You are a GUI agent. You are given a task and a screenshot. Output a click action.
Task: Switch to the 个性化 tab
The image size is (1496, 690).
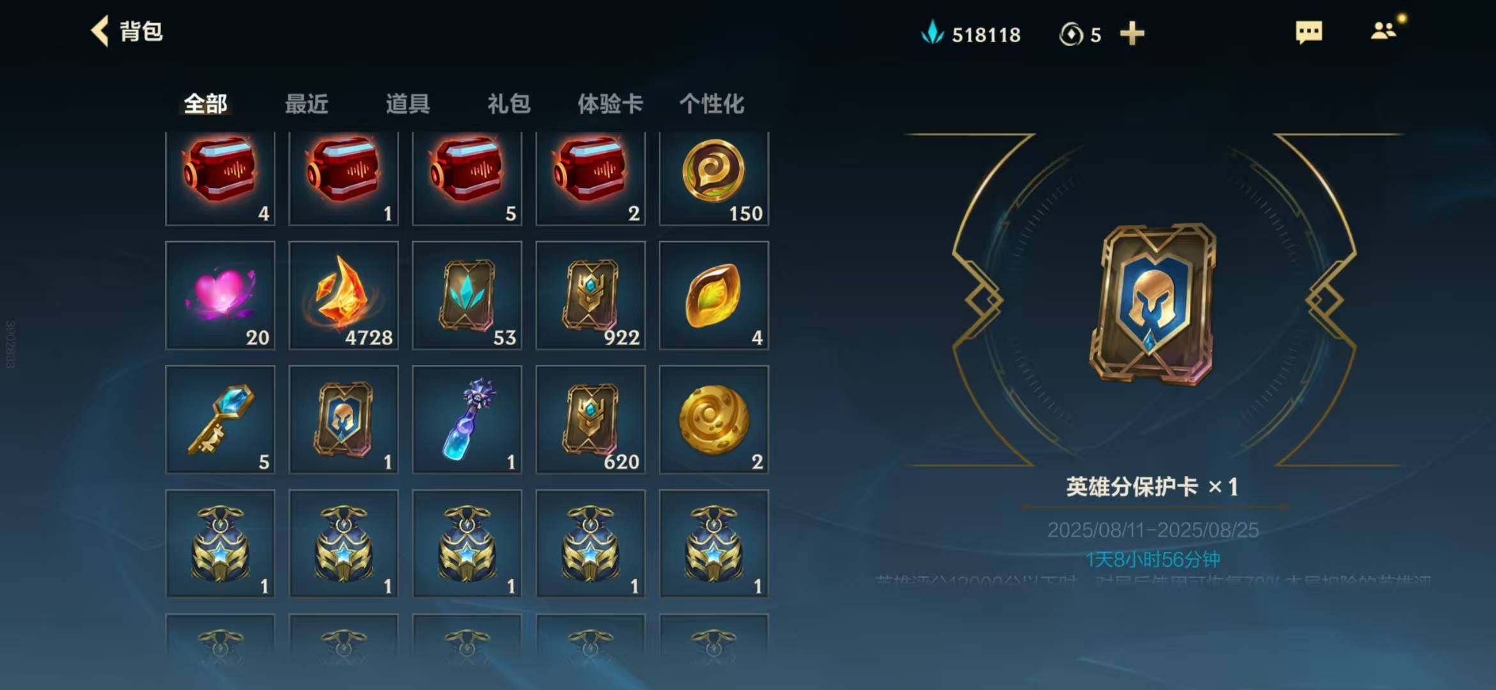click(x=712, y=103)
